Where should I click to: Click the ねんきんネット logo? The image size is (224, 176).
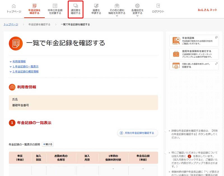tap(207, 10)
